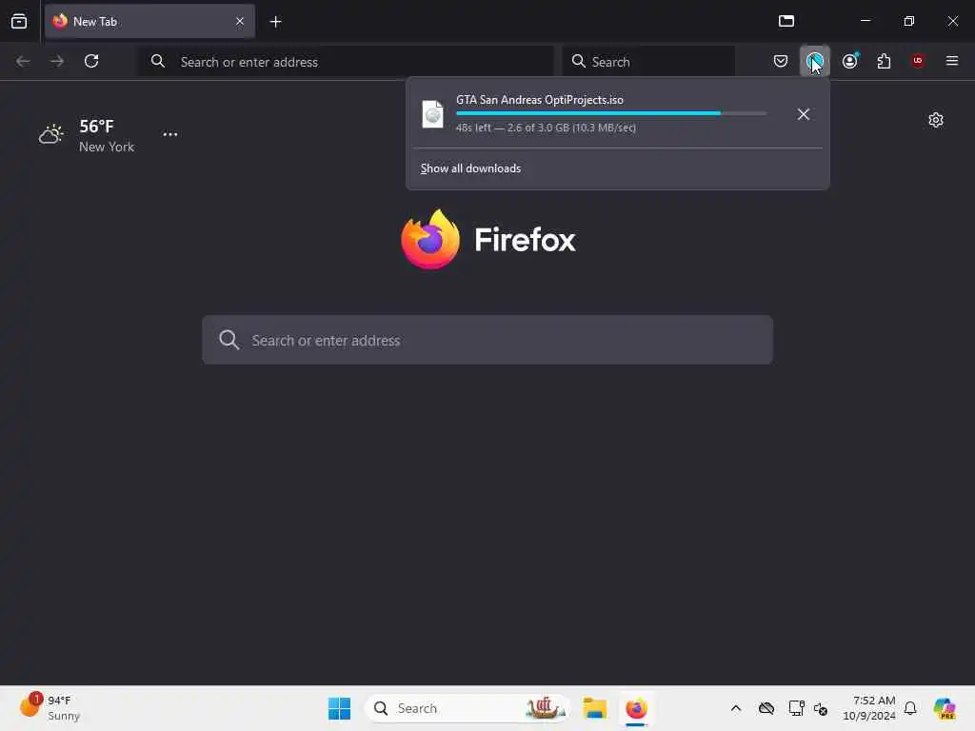
Task: Open the Firefox account icon
Action: pos(849,61)
